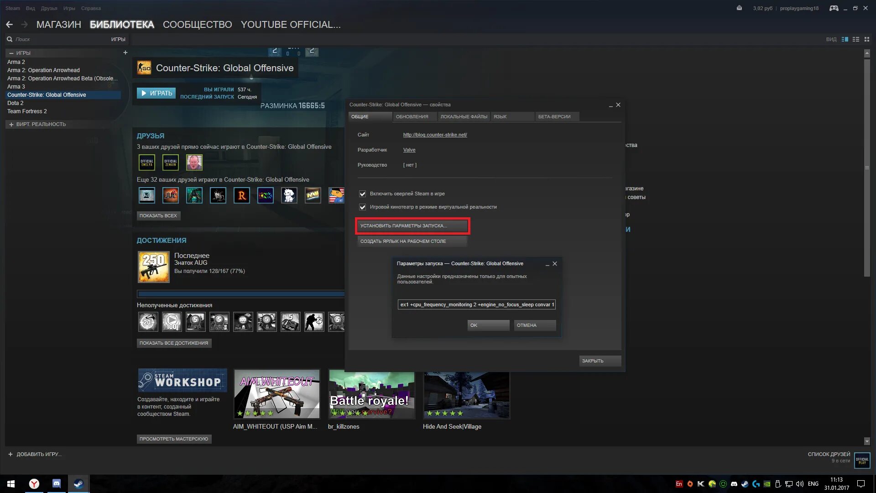Switch to grid view icon
The height and width of the screenshot is (493, 876).
pyautogui.click(x=867, y=39)
